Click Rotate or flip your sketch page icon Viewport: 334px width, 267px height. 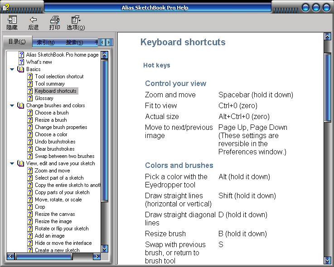tap(30, 228)
